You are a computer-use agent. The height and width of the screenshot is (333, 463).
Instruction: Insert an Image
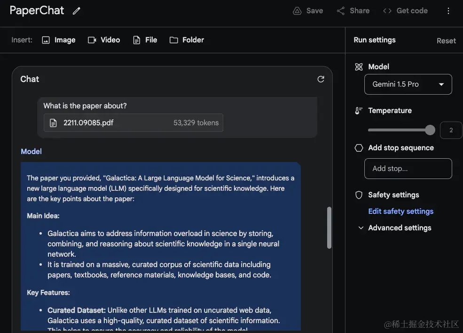click(x=59, y=40)
